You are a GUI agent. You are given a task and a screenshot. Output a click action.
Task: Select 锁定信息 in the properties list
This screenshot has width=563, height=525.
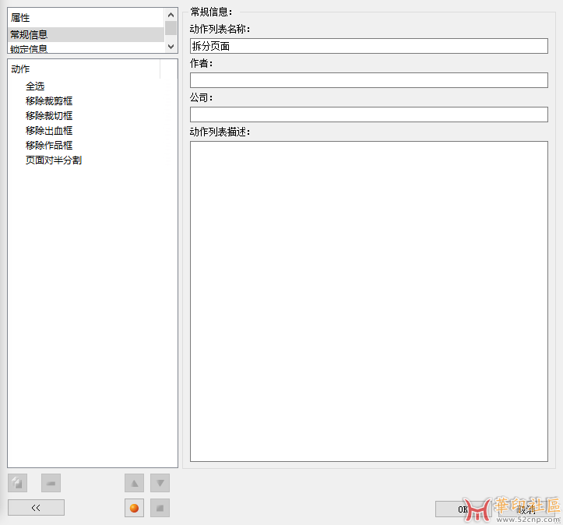pyautogui.click(x=30, y=48)
